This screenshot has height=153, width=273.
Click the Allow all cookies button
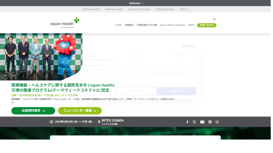click(176, 91)
